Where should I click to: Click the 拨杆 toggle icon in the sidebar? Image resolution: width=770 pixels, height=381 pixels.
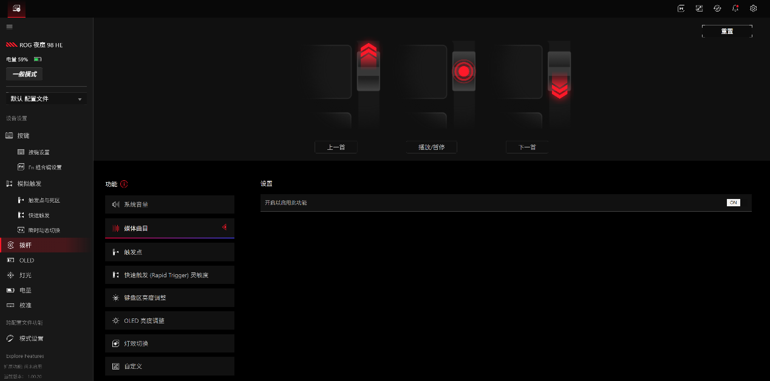click(x=10, y=245)
